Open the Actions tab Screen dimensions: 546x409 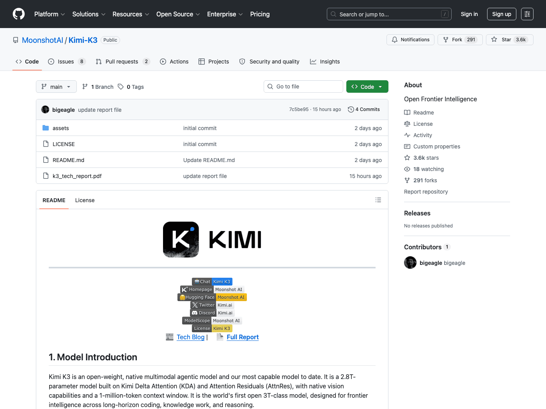tap(174, 62)
